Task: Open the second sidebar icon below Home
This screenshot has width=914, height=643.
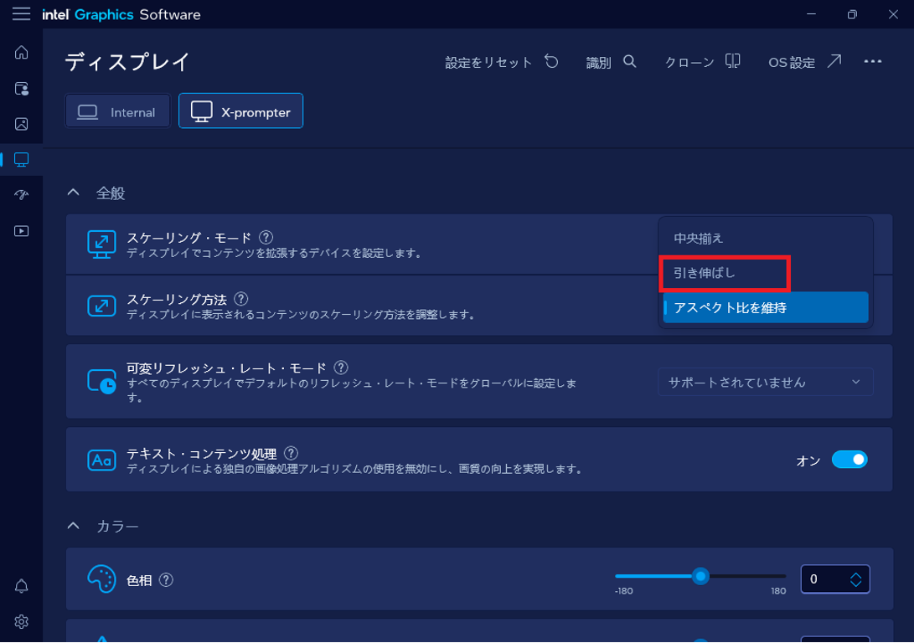Action: (22, 89)
